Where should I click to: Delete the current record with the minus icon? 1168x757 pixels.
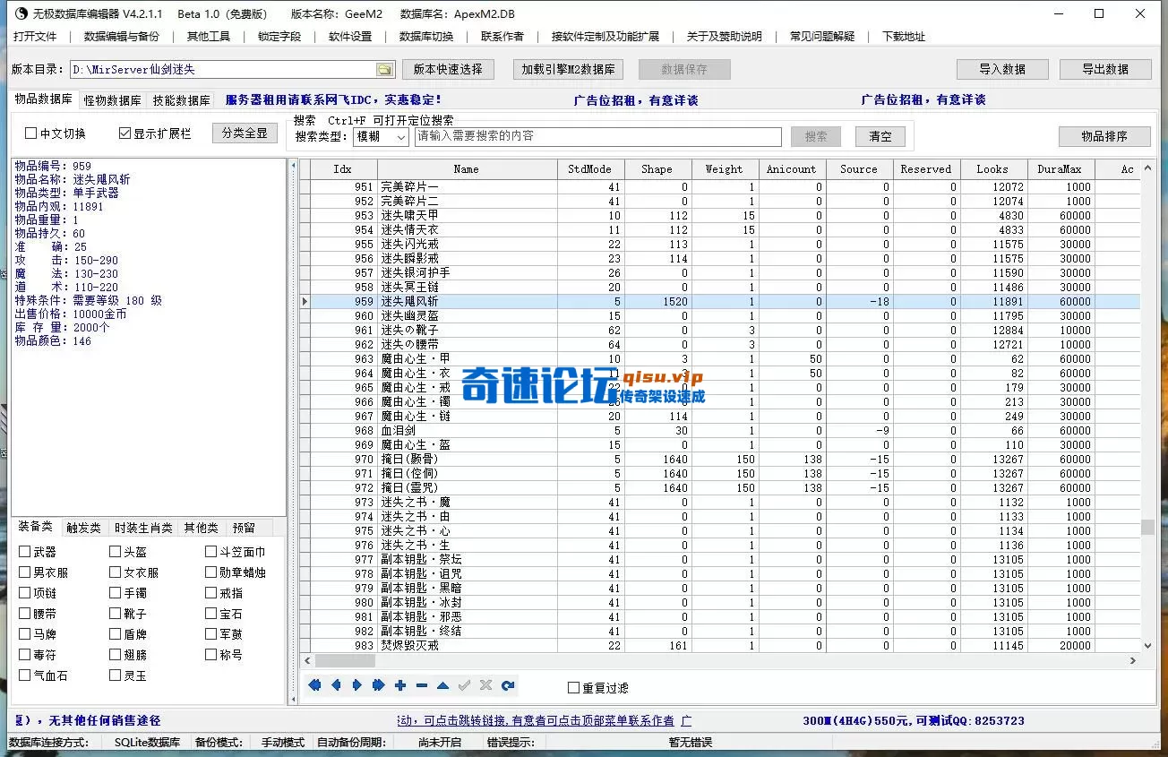pyautogui.click(x=421, y=685)
